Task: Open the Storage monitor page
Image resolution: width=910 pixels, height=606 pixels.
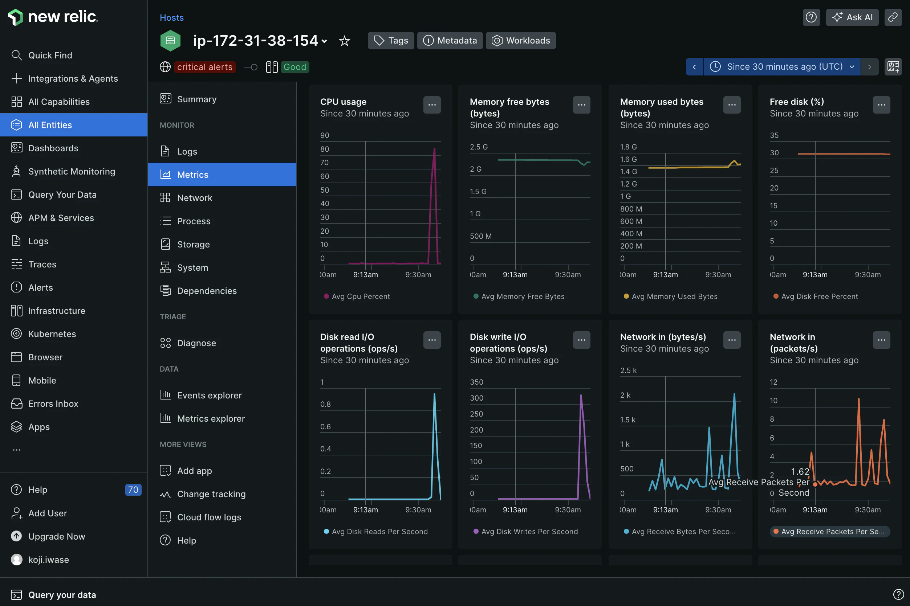Action: [222, 244]
